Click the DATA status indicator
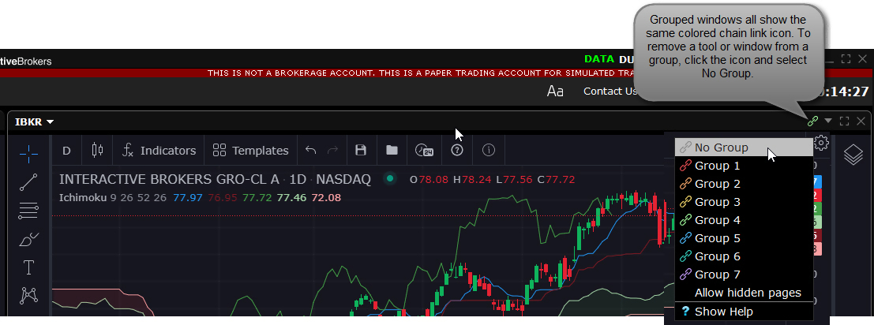 tap(599, 59)
